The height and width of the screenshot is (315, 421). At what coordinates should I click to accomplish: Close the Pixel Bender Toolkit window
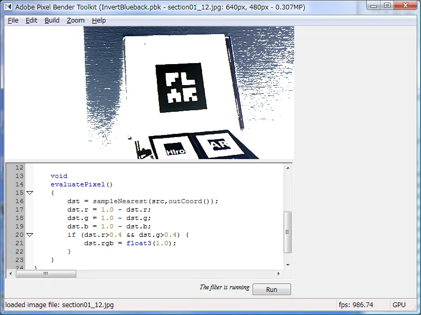tap(405, 5)
